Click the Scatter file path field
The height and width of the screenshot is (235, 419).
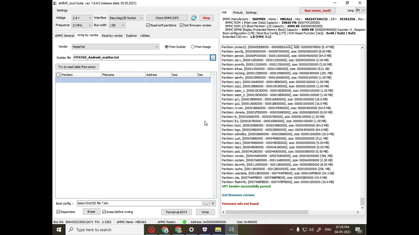(141, 57)
